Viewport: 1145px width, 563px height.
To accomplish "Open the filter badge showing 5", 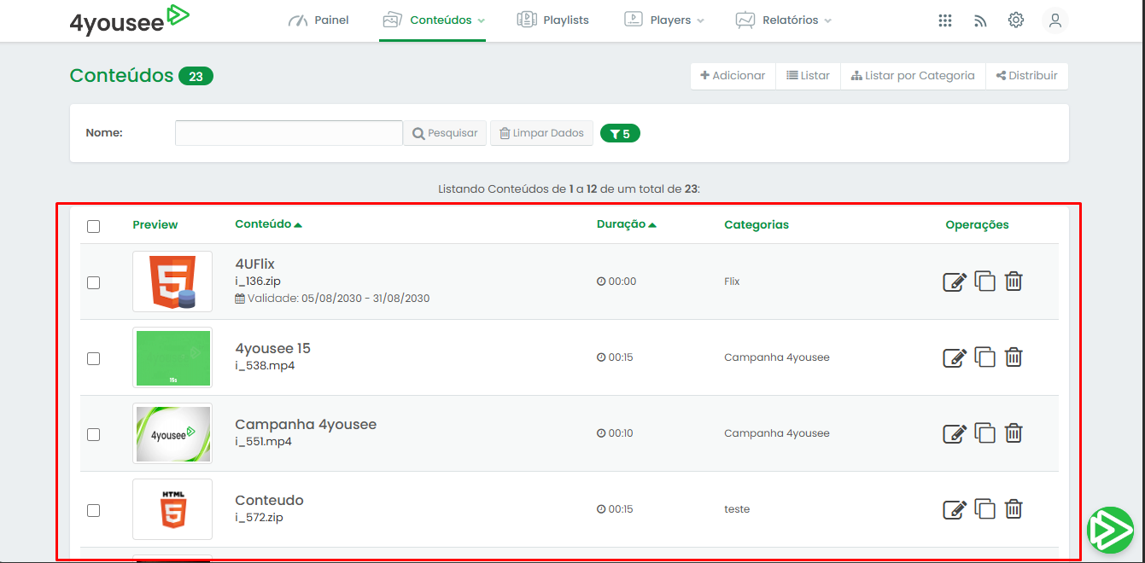I will tap(620, 134).
